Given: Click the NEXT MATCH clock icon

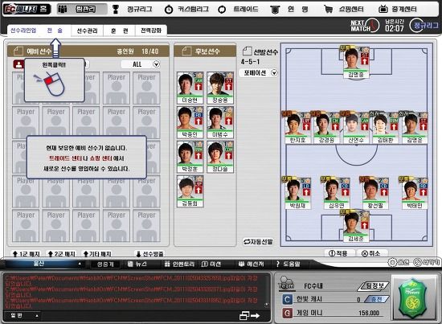Looking at the screenshot, I should 374,26.
